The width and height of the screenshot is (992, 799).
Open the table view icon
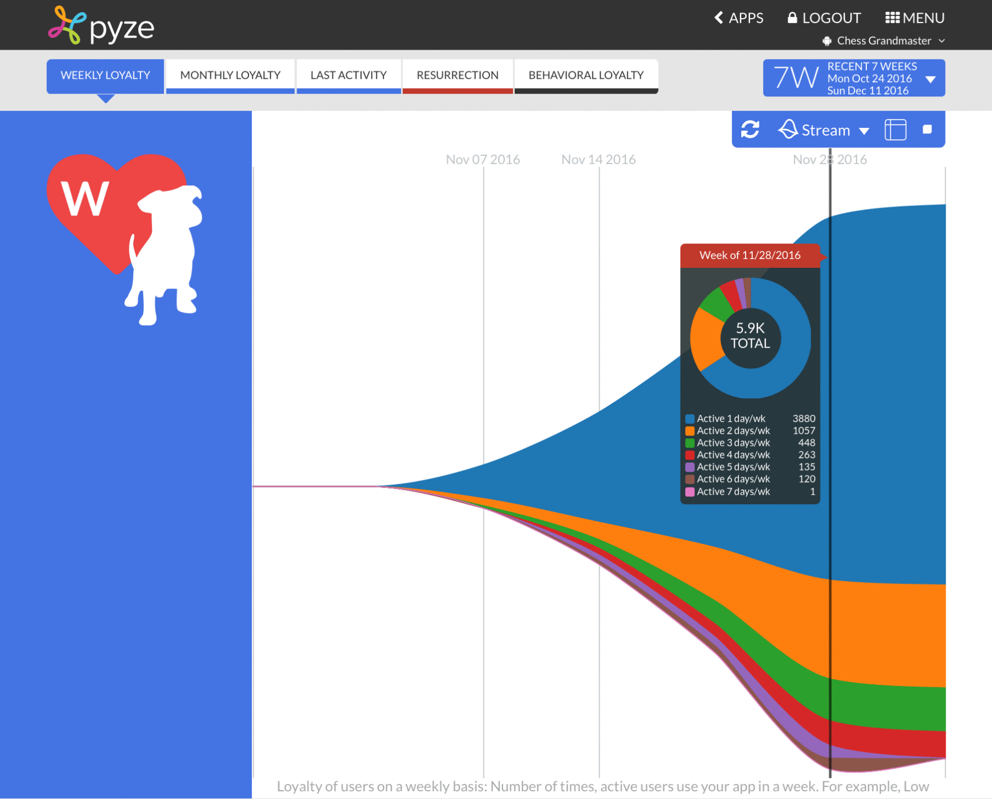896,129
